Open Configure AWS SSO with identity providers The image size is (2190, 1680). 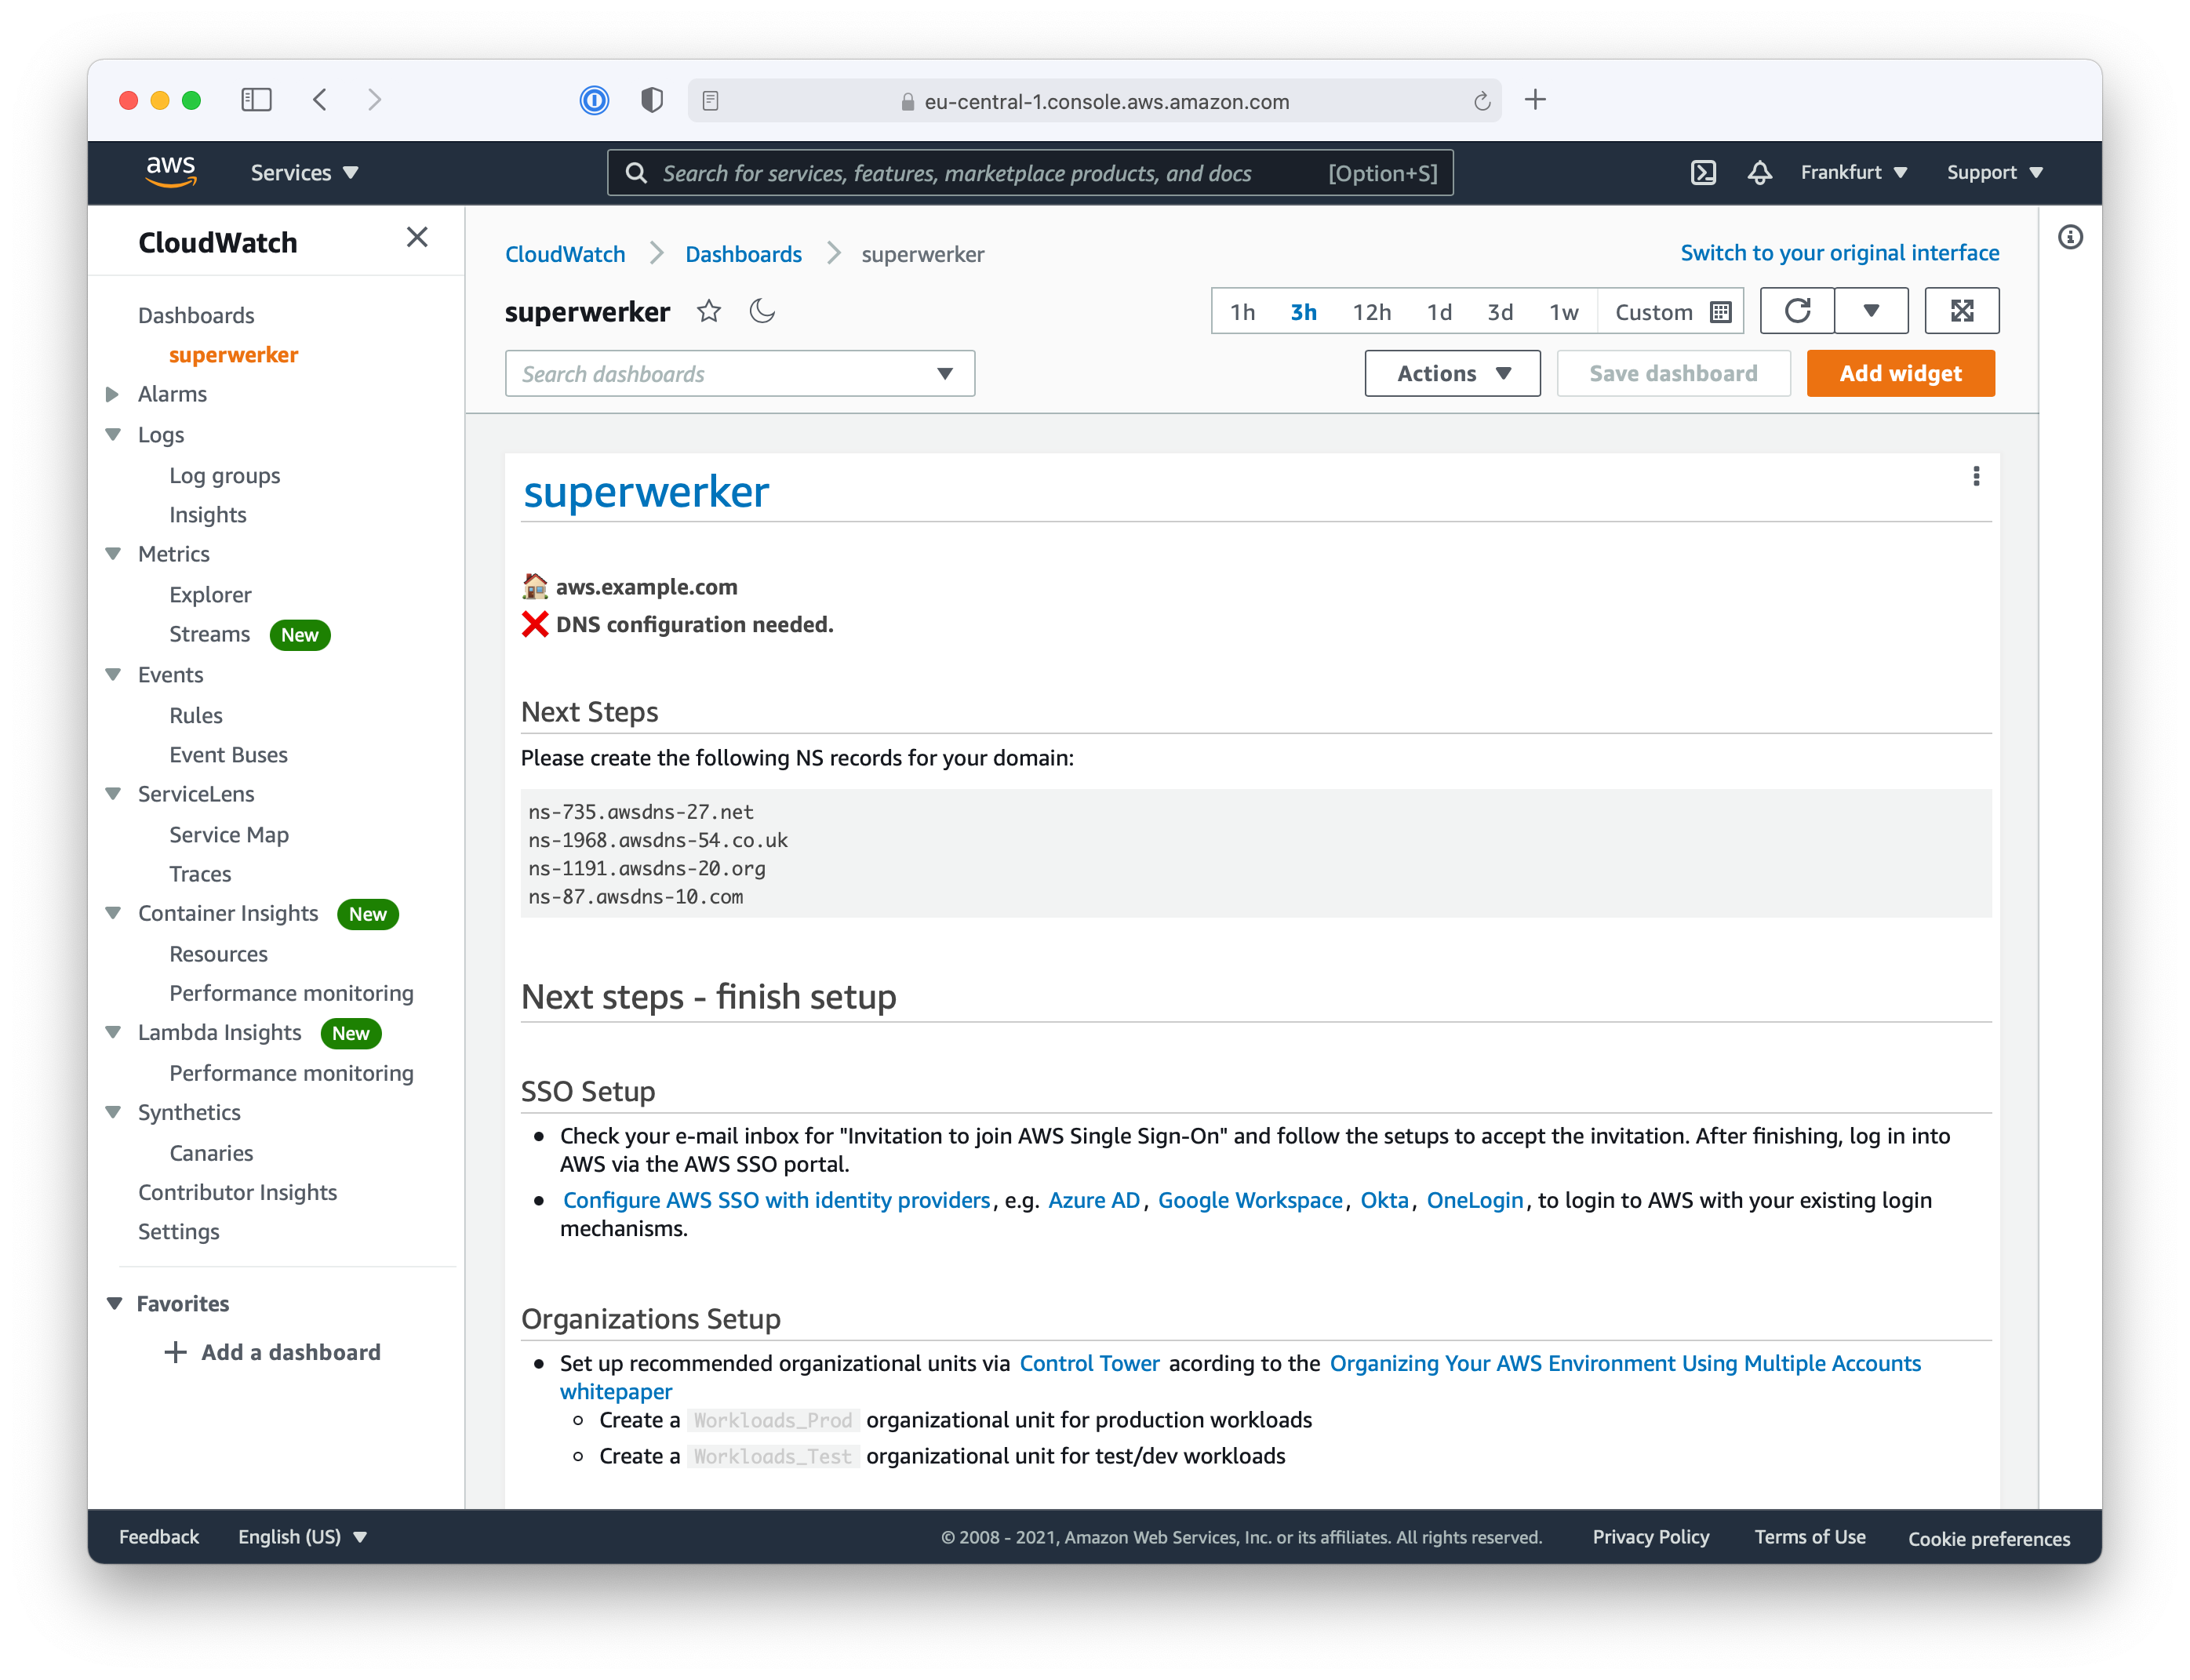(x=776, y=1200)
